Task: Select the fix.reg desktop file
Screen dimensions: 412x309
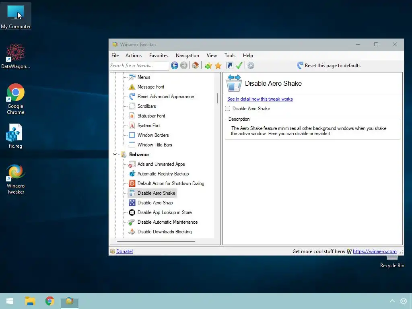Action: coord(15,136)
